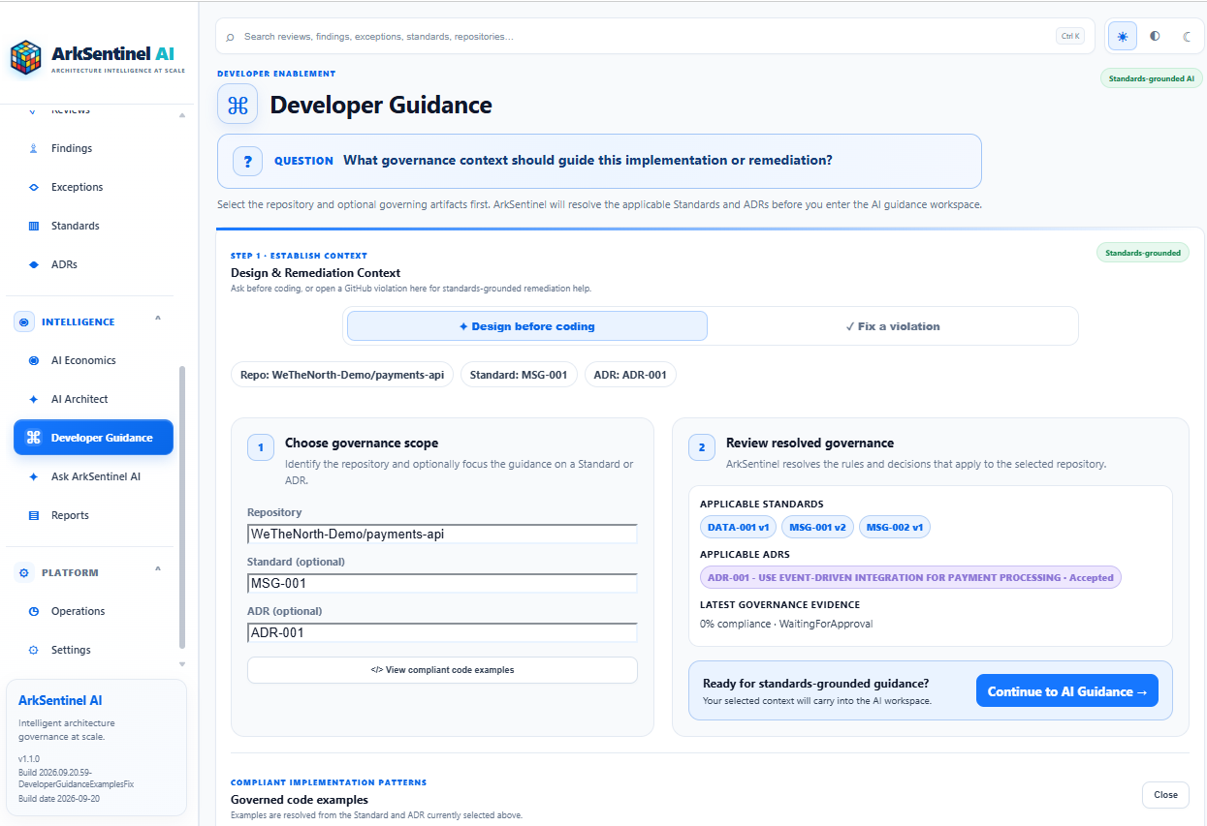The height and width of the screenshot is (826, 1207).
Task: Switch to the Fix a violation tab
Action: click(893, 326)
